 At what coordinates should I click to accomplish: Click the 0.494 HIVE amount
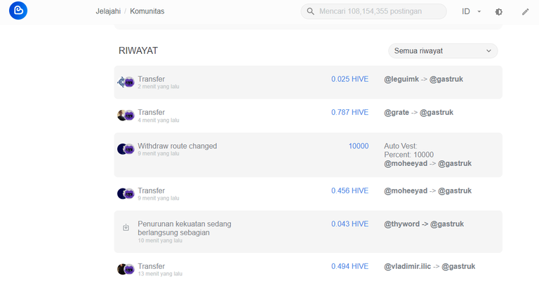tap(350, 266)
